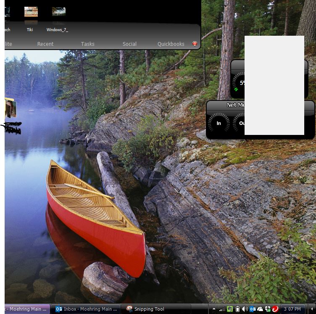Click the Net Meter In gauge
The image size is (316, 314).
click(x=219, y=123)
